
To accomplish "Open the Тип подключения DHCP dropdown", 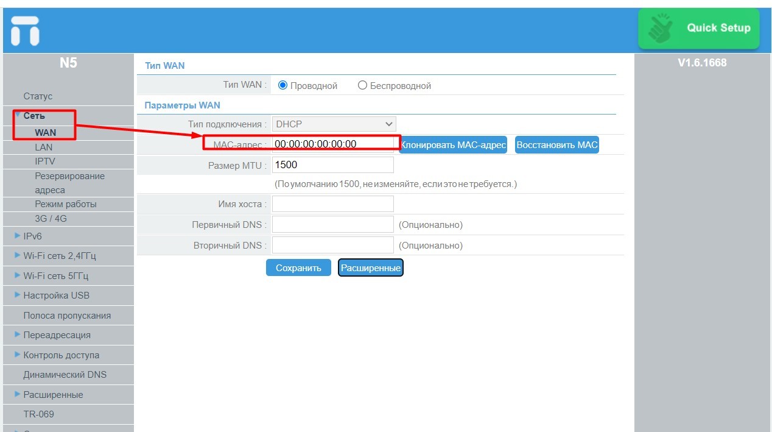I will click(x=334, y=124).
